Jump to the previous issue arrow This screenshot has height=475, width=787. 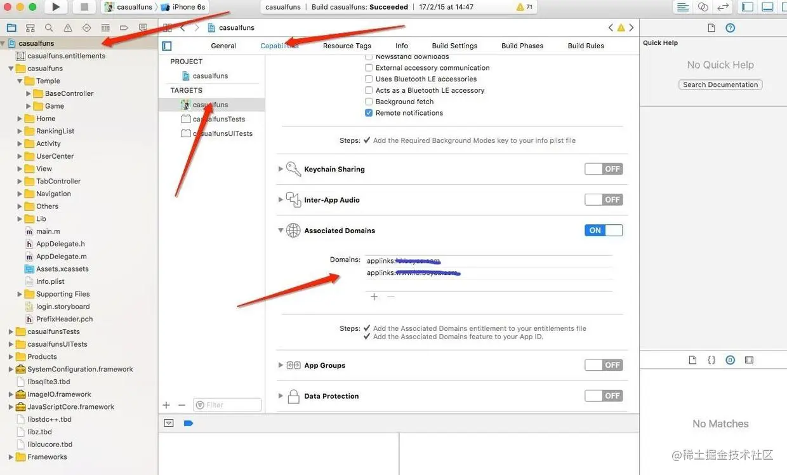[611, 28]
